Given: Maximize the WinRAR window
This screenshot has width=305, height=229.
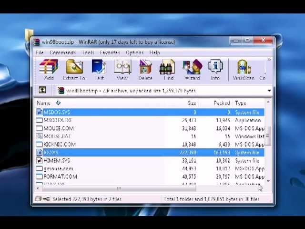Looking at the screenshot, I should pos(247,41).
